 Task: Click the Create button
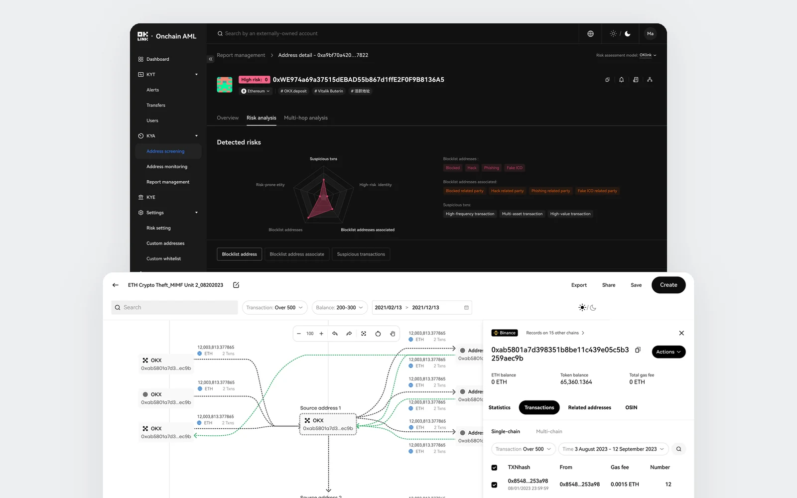click(668, 285)
